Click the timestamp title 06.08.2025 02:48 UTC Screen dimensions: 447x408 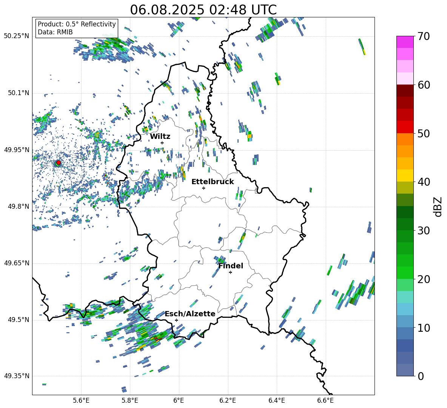tap(203, 10)
